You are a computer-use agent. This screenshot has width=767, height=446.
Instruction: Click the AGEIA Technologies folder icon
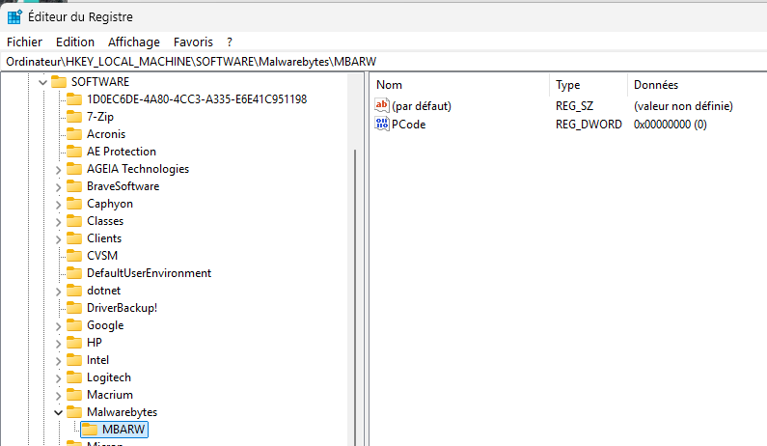coord(74,168)
